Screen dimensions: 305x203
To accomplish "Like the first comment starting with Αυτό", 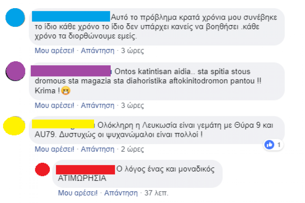I will tap(54, 51).
